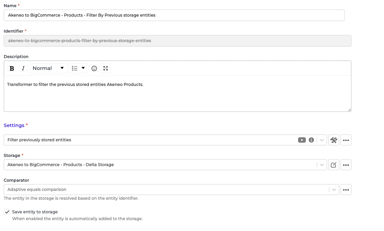Image resolution: width=384 pixels, height=231 pixels.
Task: Click the Settings heading
Action: (x=14, y=125)
